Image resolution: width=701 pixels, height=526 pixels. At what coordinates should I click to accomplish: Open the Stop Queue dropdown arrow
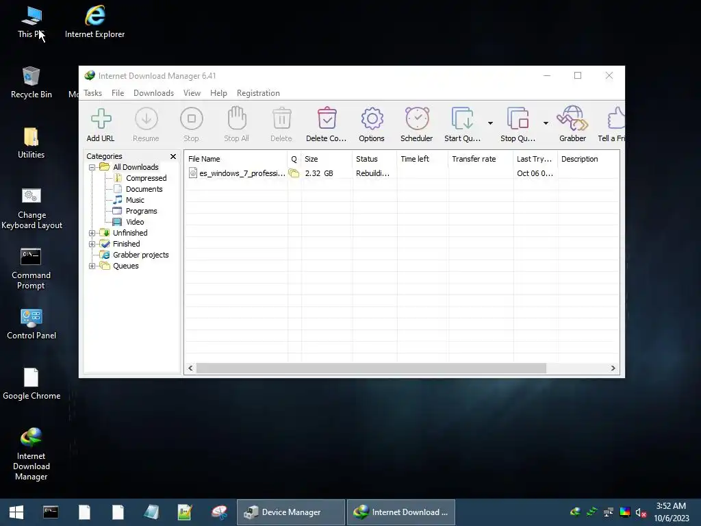(546, 123)
